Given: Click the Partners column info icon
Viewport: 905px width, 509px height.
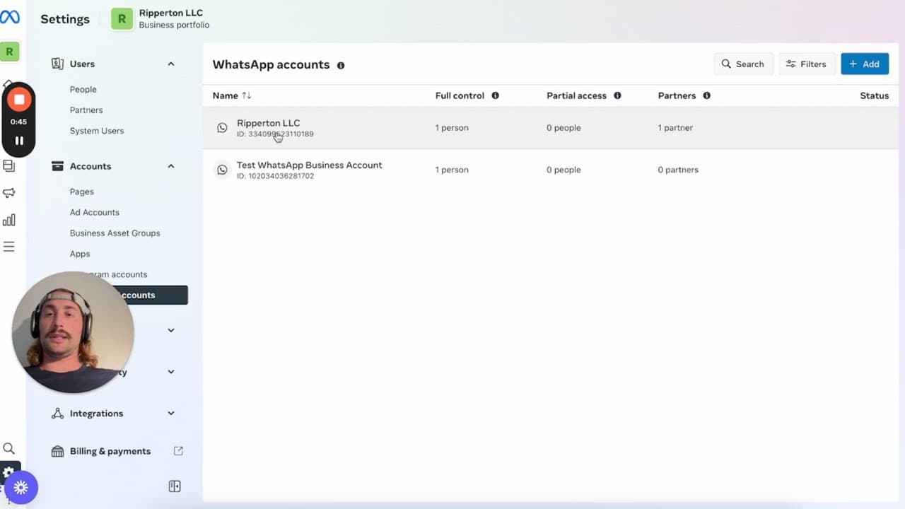Looking at the screenshot, I should [706, 95].
